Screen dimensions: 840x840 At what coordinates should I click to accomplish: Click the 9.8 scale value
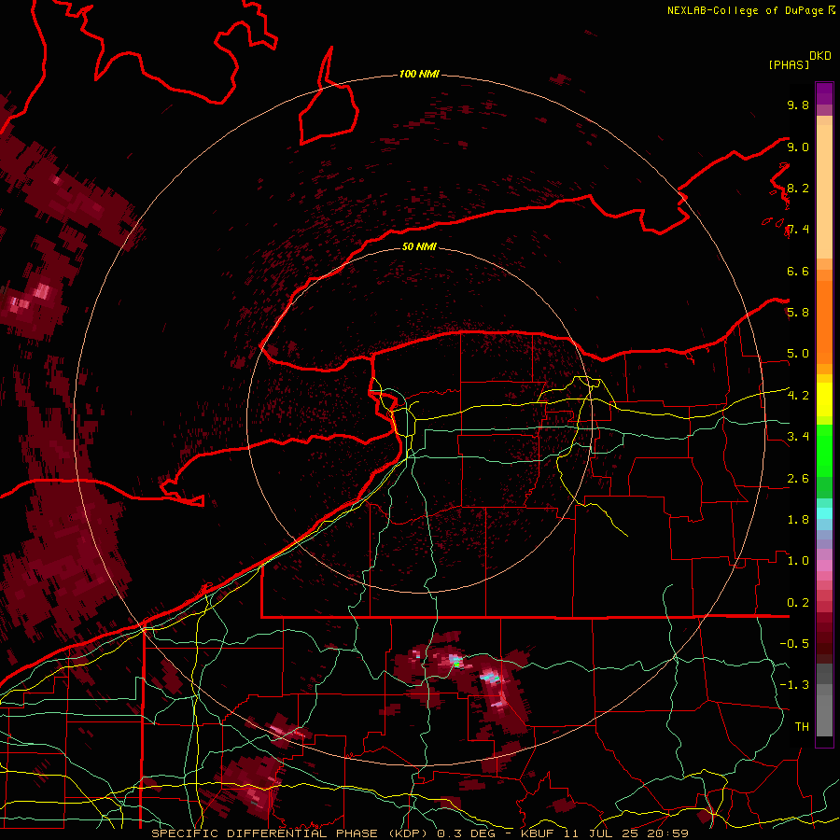pyautogui.click(x=798, y=105)
